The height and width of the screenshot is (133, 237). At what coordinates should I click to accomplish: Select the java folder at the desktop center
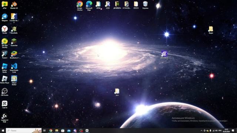[117, 92]
